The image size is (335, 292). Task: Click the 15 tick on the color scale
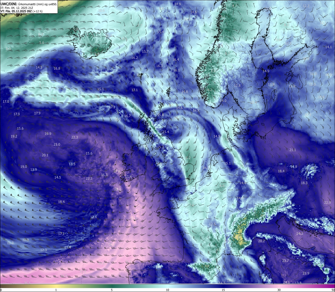(x=223, y=290)
